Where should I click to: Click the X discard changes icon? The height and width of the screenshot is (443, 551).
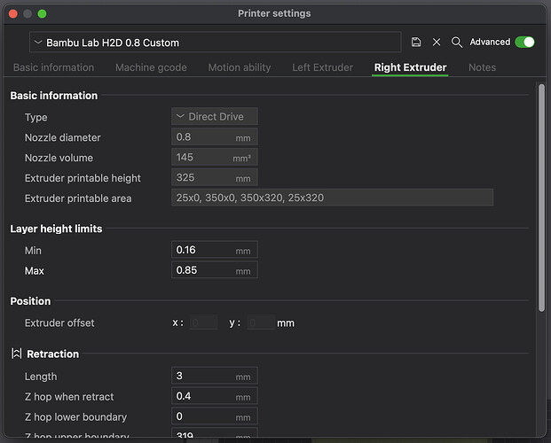[x=437, y=43]
